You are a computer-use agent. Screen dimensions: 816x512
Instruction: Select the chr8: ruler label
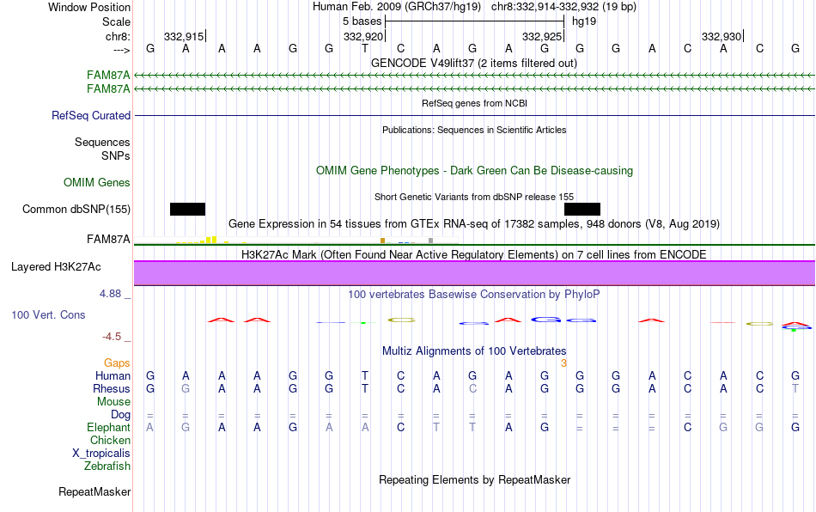pyautogui.click(x=118, y=36)
